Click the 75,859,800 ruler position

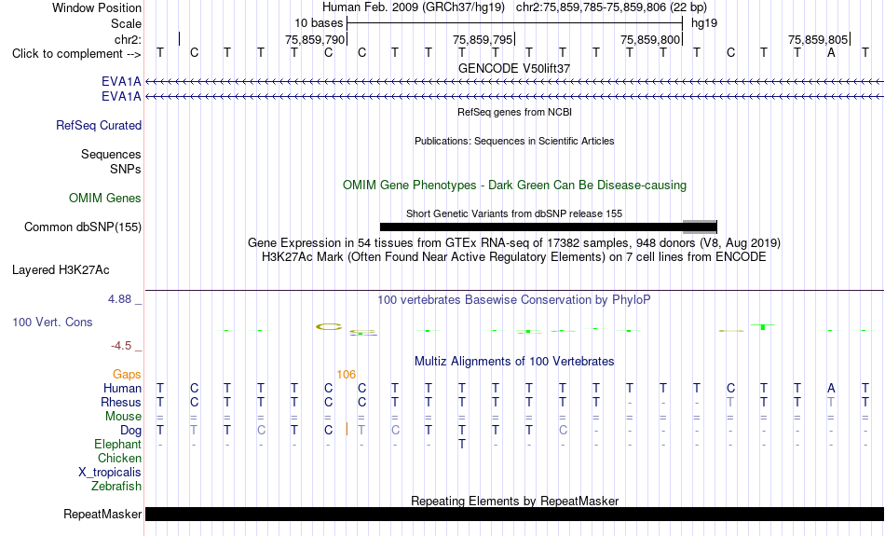[650, 39]
